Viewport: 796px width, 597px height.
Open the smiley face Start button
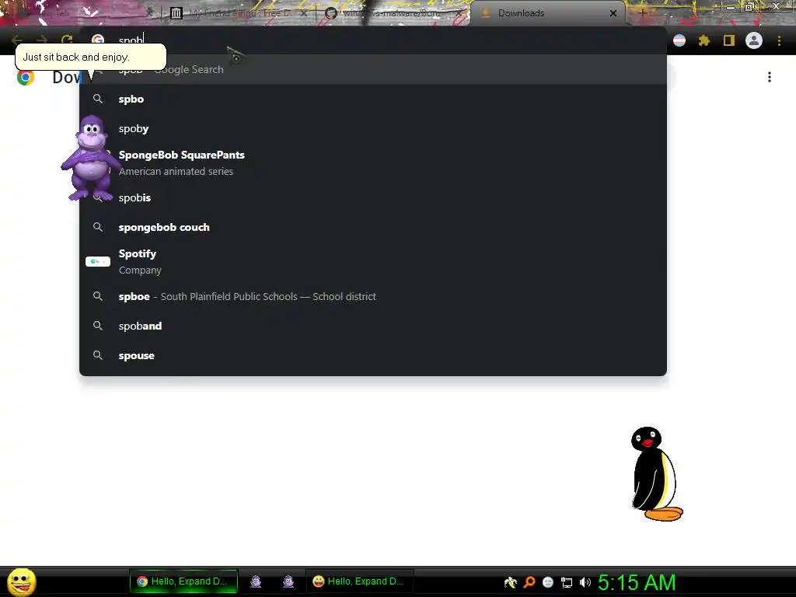tap(22, 582)
